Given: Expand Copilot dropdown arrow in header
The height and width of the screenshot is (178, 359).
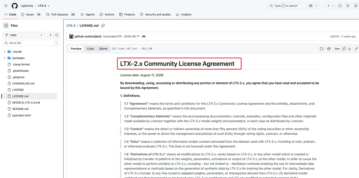Looking at the screenshot, I should coord(316,6).
